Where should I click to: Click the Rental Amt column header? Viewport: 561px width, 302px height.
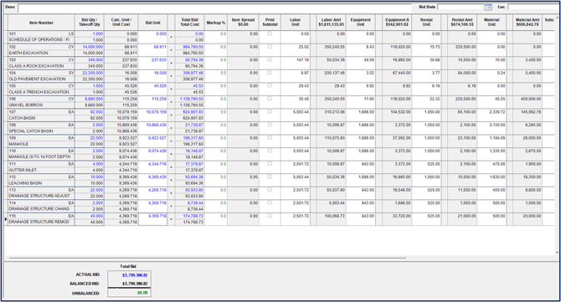[x=462, y=23]
